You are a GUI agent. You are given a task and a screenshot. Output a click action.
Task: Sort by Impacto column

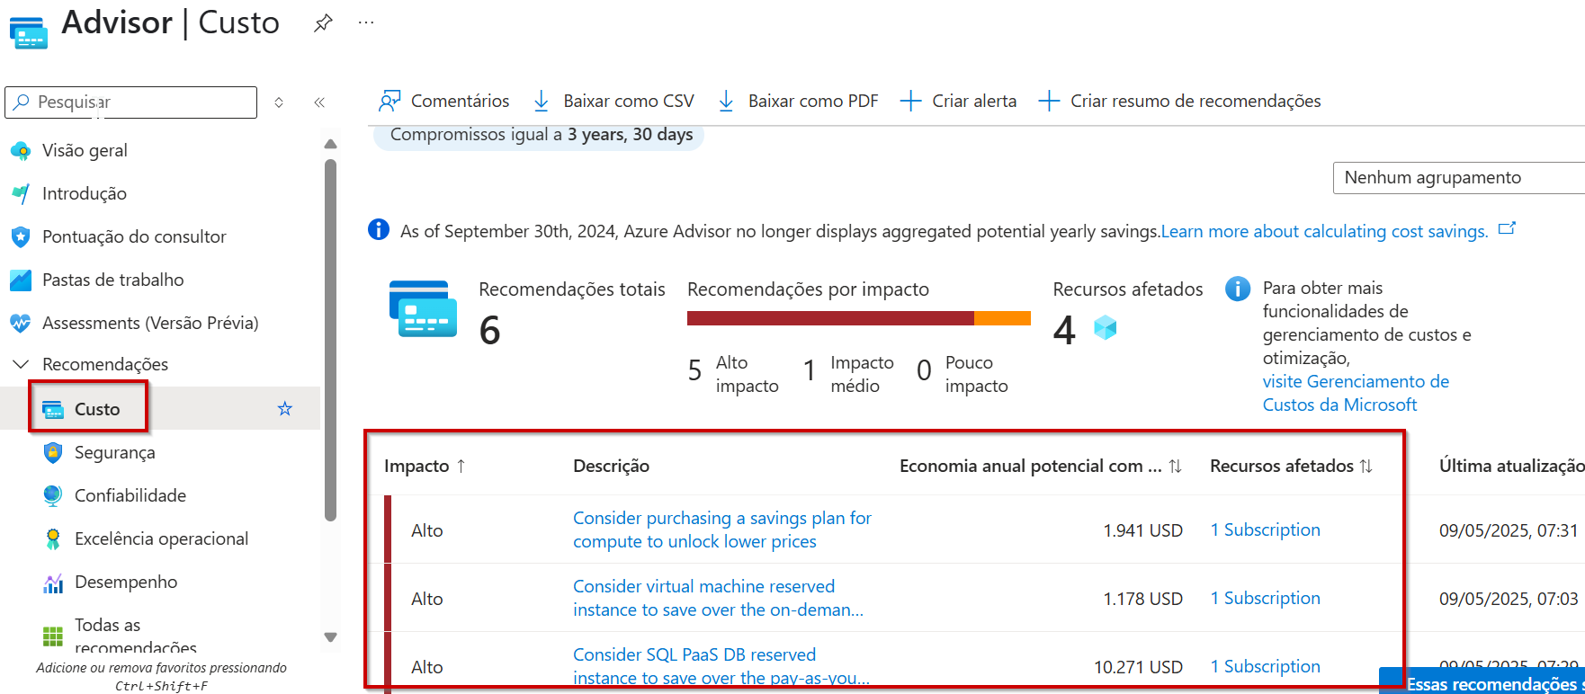[425, 466]
